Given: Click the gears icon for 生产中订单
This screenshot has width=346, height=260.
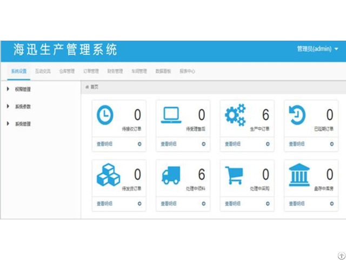Looking at the screenshot, I should click(x=235, y=115).
